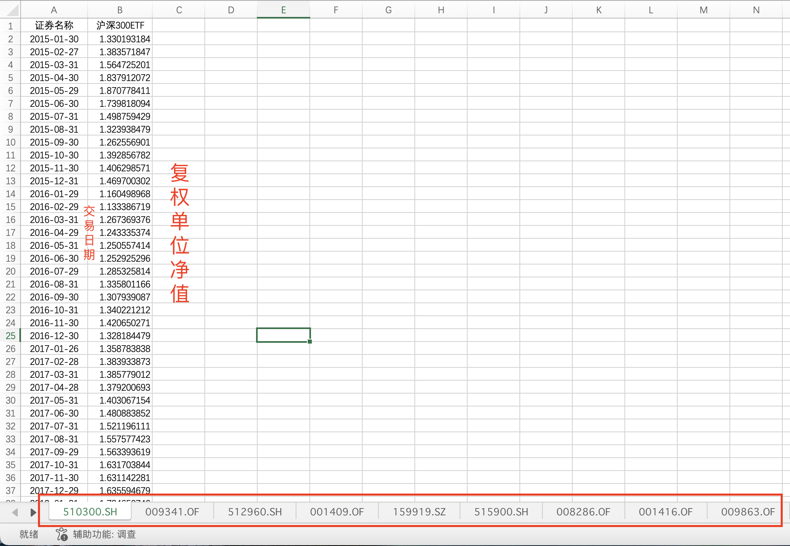Select the 001409.OF sheet tab
This screenshot has width=790, height=546.
click(x=337, y=512)
